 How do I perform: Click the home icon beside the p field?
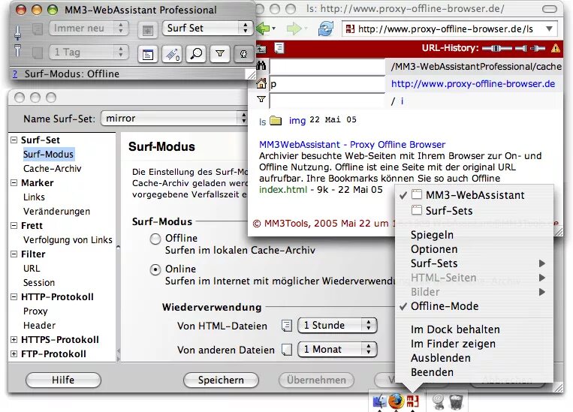(x=261, y=83)
